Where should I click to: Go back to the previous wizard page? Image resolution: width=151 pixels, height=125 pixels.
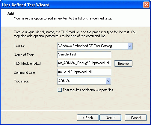click(88, 118)
